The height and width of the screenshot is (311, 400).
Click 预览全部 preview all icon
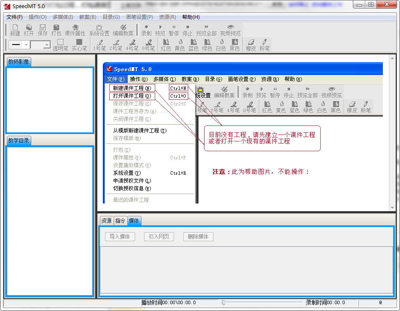[x=206, y=30]
